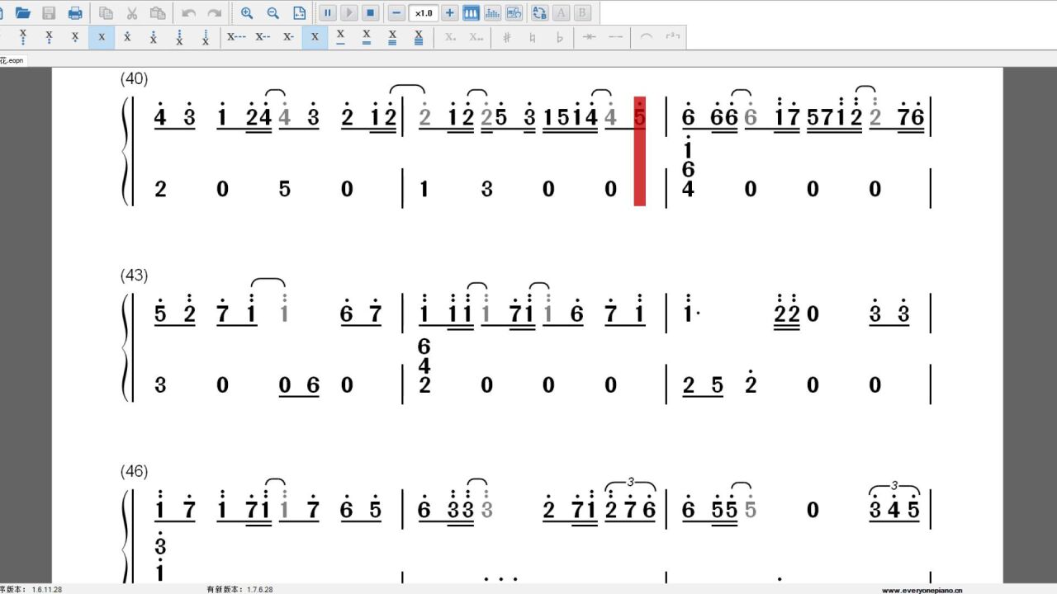Click the x1.0 speed field
The width and height of the screenshot is (1057, 594).
(424, 12)
